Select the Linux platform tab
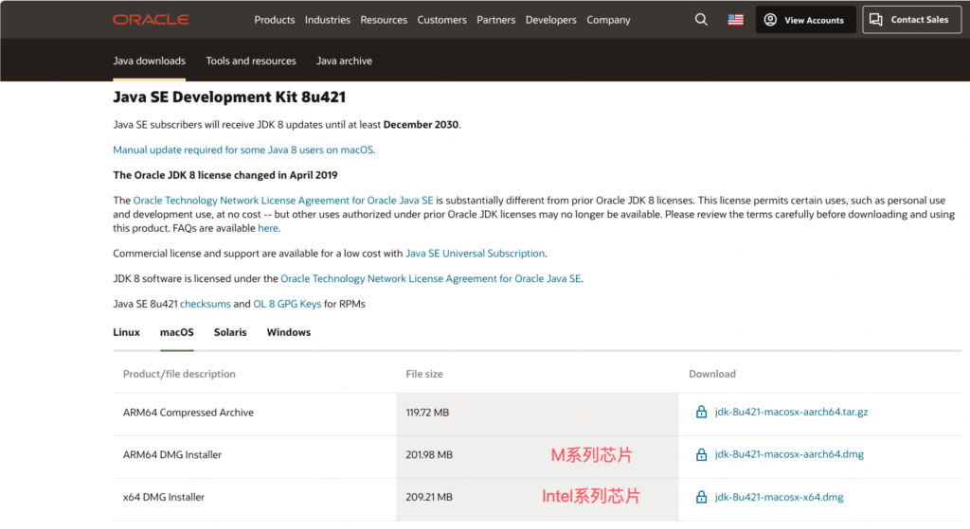The width and height of the screenshot is (970, 529). tap(126, 332)
